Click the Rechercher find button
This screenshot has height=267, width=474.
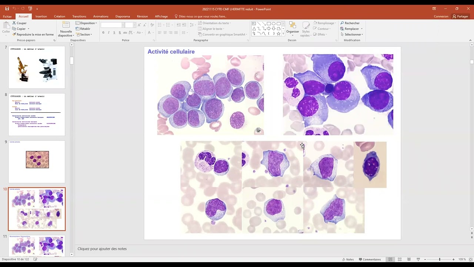point(350,23)
